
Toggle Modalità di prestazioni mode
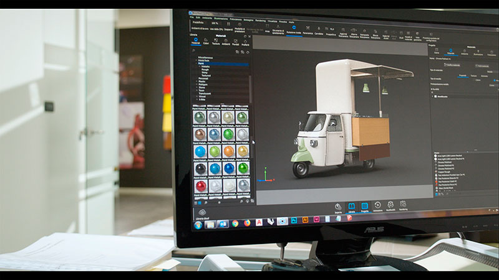pos(240,30)
